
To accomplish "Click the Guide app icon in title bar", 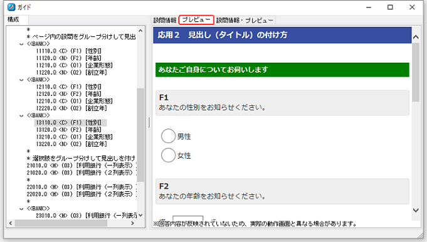I will 11,7.
